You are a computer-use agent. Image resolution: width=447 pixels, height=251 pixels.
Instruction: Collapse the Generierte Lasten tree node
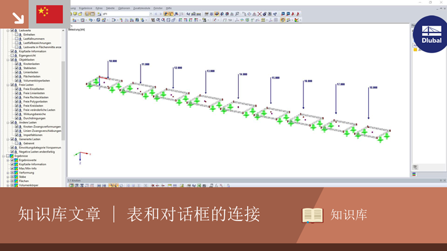pyautogui.click(x=8, y=140)
